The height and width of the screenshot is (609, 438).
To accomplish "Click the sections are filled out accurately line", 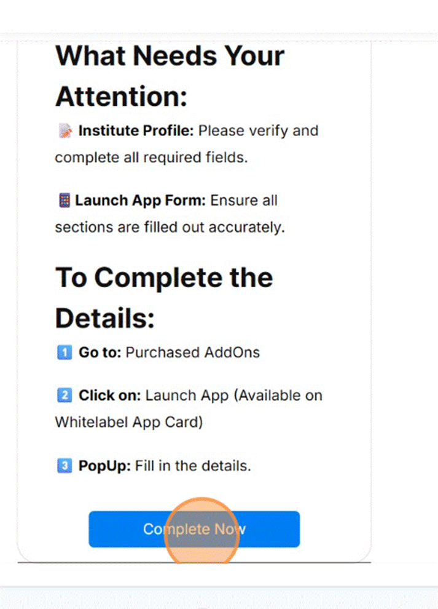I will 170,227.
